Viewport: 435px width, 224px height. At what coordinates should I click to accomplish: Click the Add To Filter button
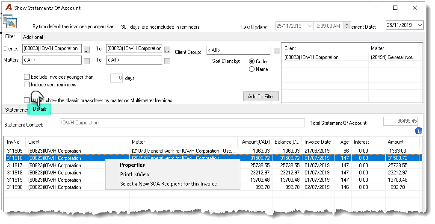(261, 97)
